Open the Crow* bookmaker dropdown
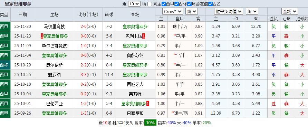This screenshot has width=308, height=127. click(173, 12)
